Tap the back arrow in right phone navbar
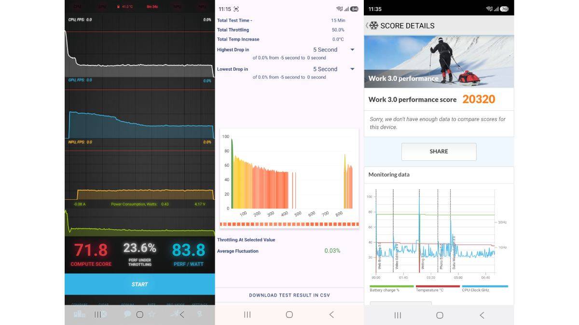The width and height of the screenshot is (579, 325). coord(482,315)
